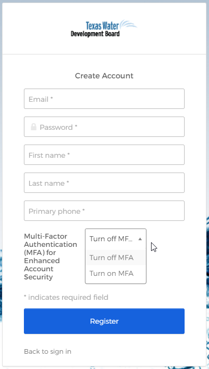Click the '* indicates required field' note
209x369 pixels.
coord(66,297)
